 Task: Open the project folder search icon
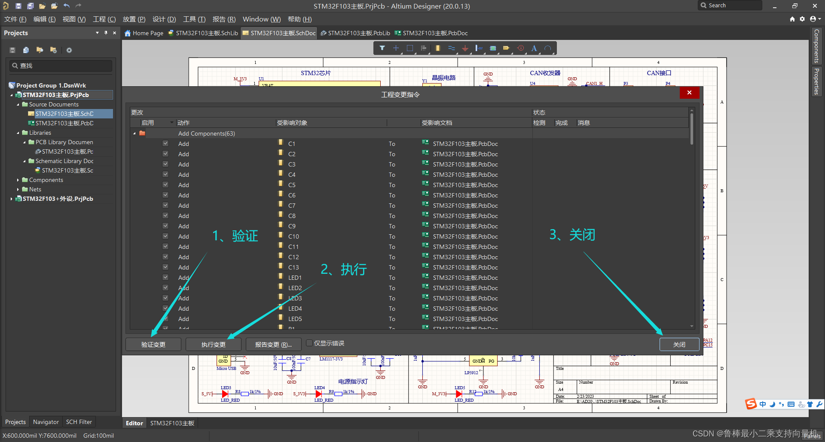(40, 50)
